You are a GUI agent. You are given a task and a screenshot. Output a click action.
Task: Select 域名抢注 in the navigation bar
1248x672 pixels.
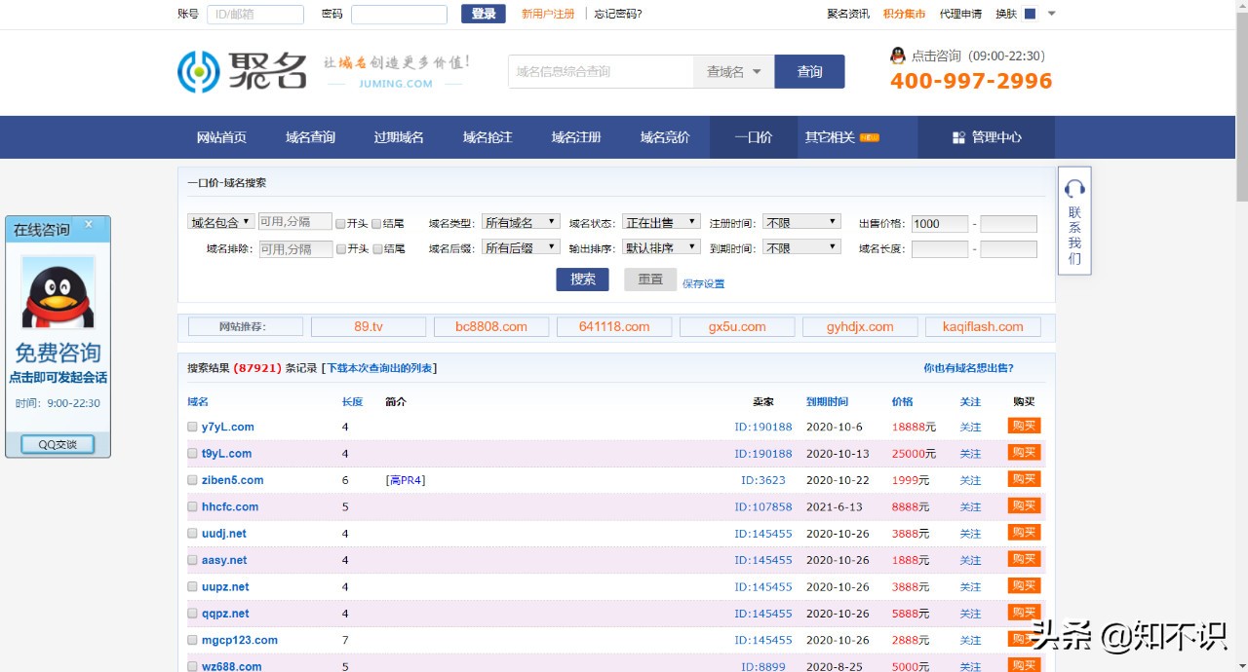coord(487,136)
